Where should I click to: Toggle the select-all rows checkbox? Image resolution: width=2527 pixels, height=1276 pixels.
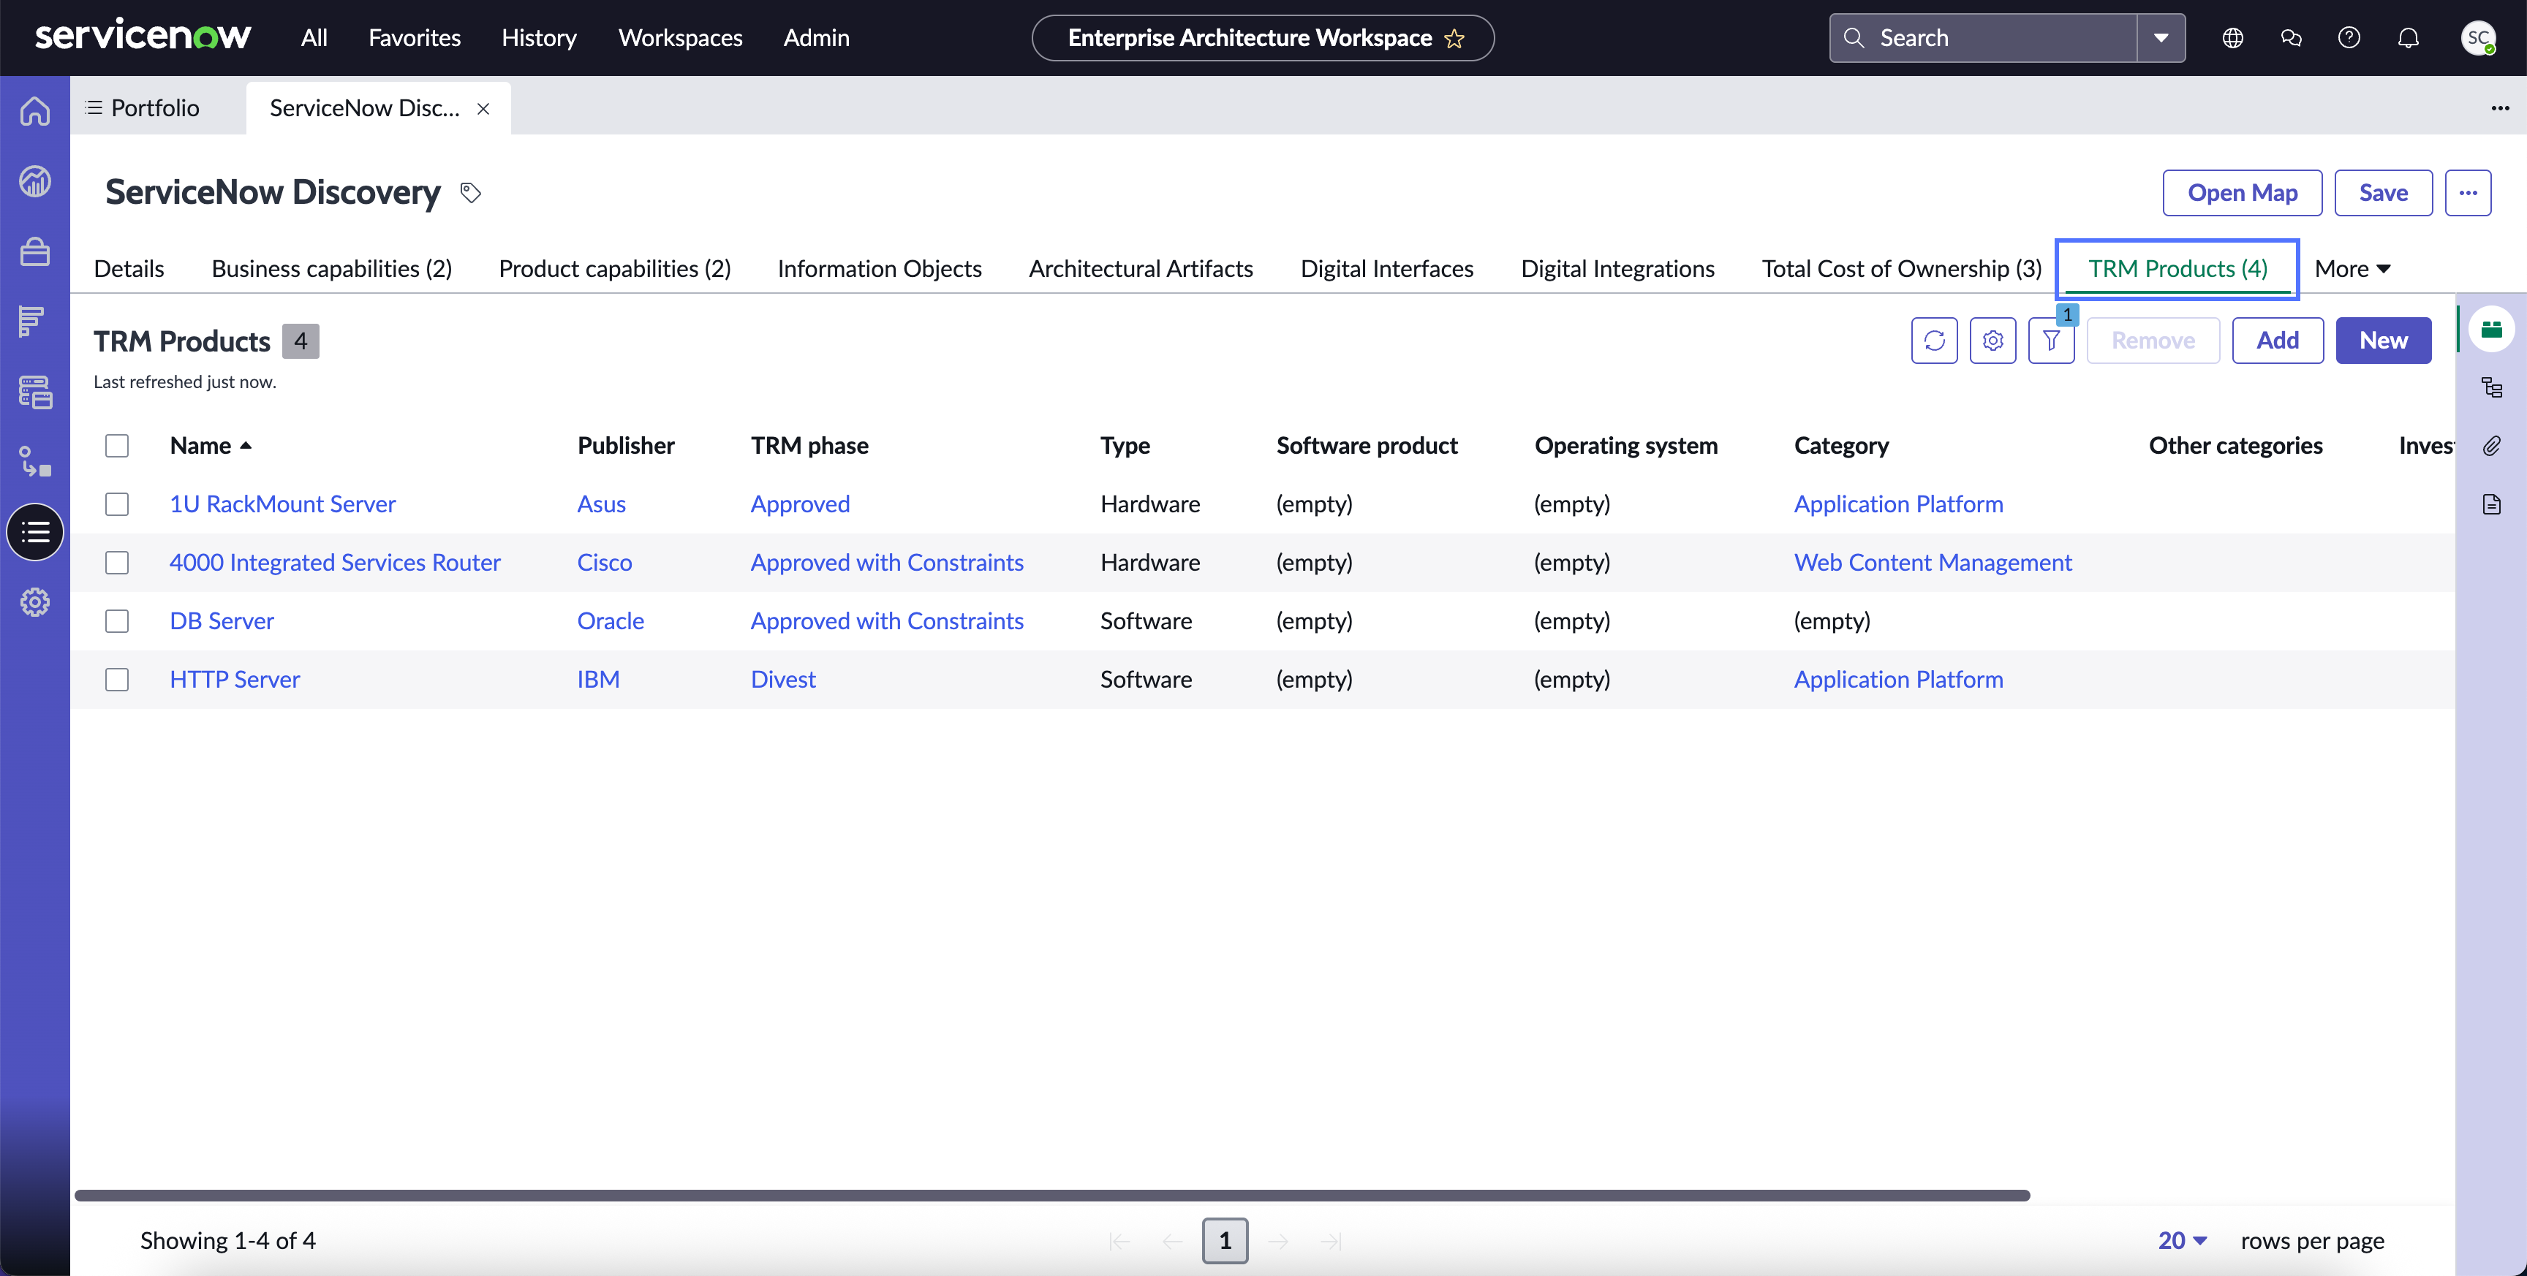pos(117,445)
